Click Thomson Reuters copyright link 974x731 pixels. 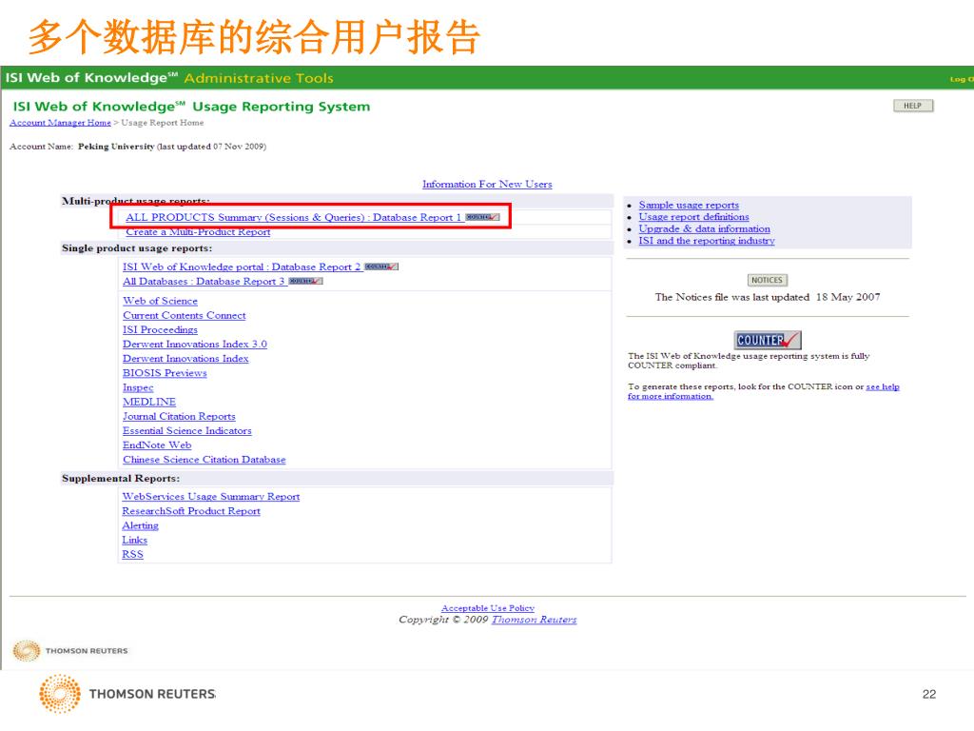pos(535,620)
